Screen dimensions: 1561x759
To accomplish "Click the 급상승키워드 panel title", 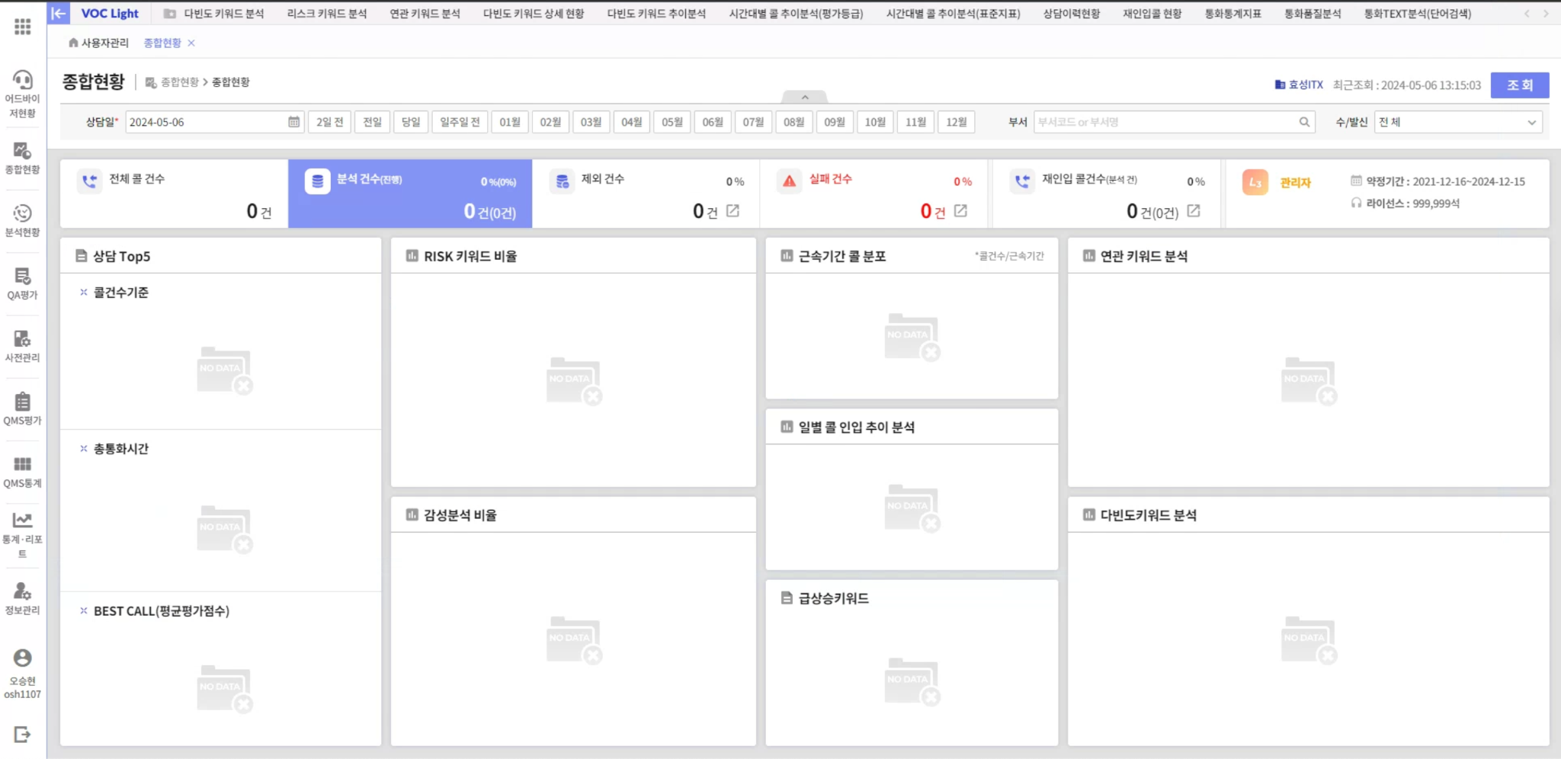I will point(833,598).
